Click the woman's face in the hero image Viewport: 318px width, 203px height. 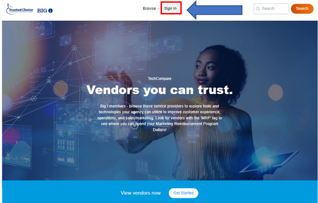pos(206,69)
